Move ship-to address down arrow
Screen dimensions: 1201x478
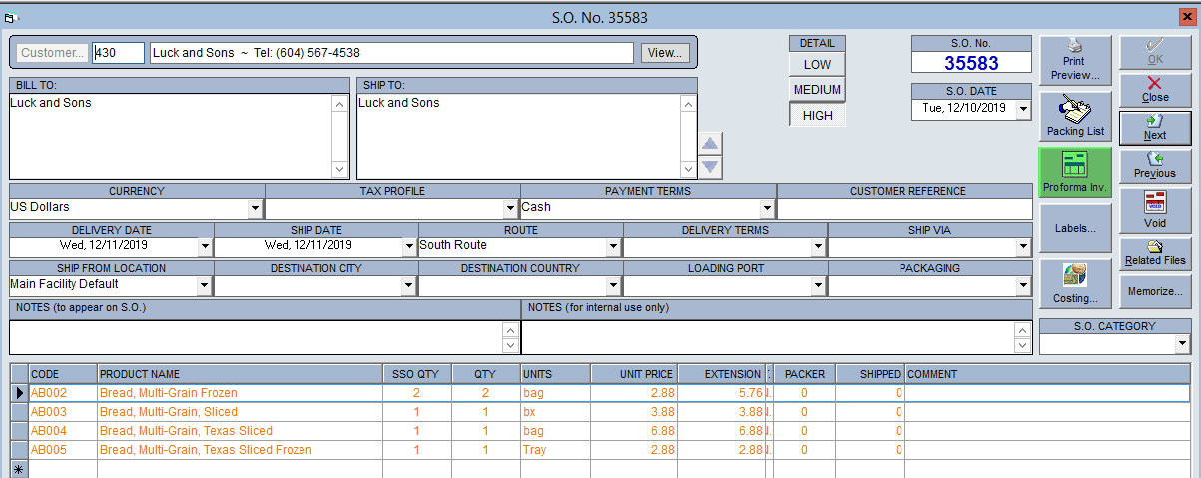(709, 167)
